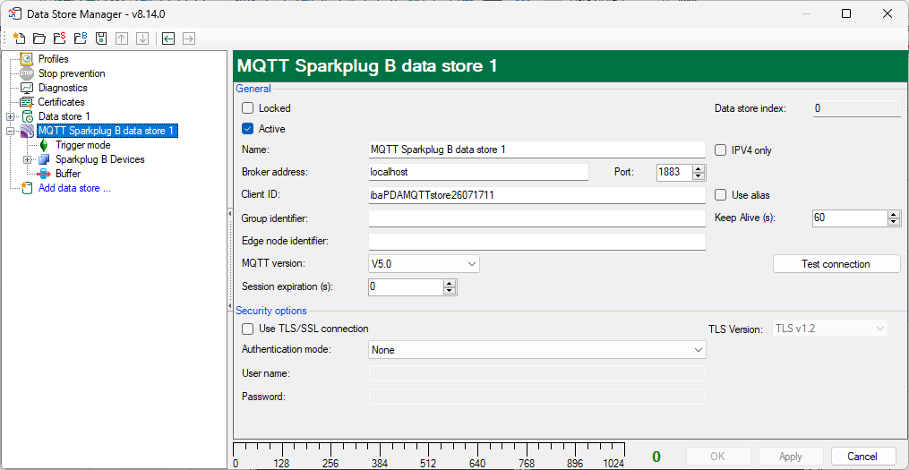909x470 pixels.
Task: Collapse the MQTT Sparkplug B data store node
Action: click(10, 131)
